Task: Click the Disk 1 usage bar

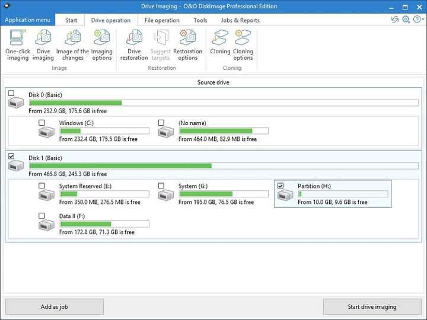Action: click(x=224, y=166)
